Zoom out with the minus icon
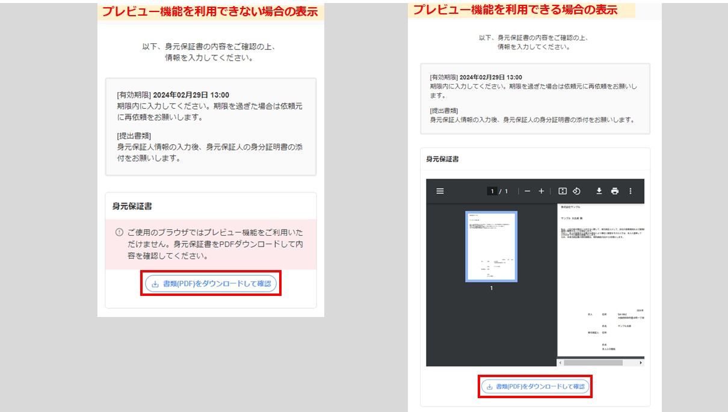Image resolution: width=728 pixels, height=412 pixels. tap(528, 191)
